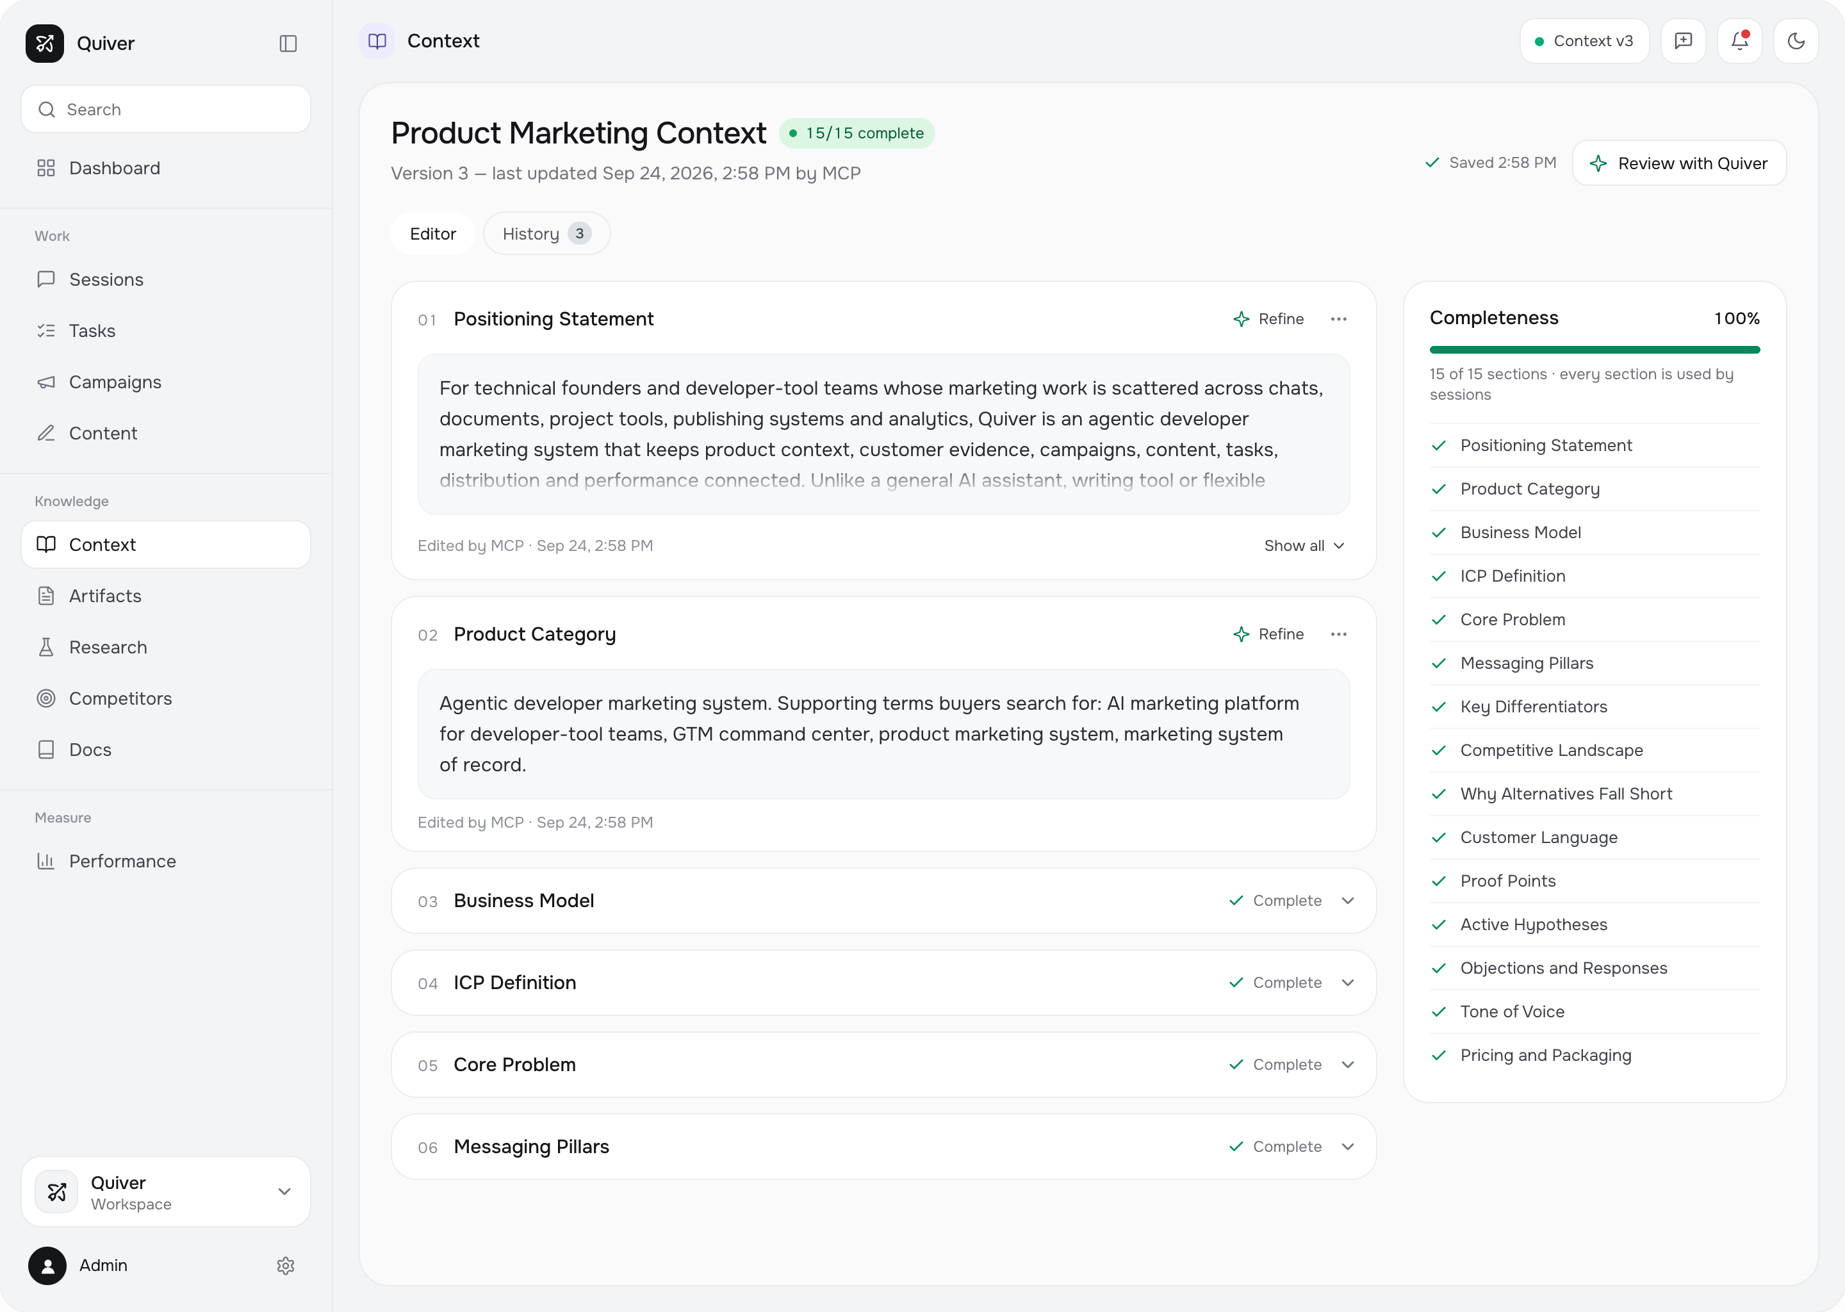Open more options for Positioning Statement
Viewport: 1845px width, 1312px height.
(1338, 319)
